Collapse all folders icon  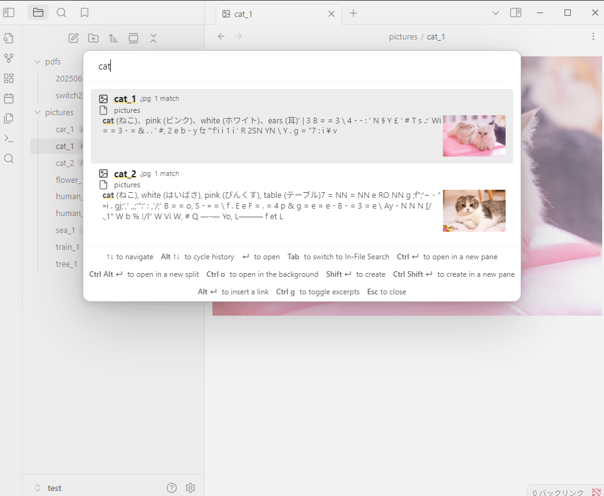(154, 38)
